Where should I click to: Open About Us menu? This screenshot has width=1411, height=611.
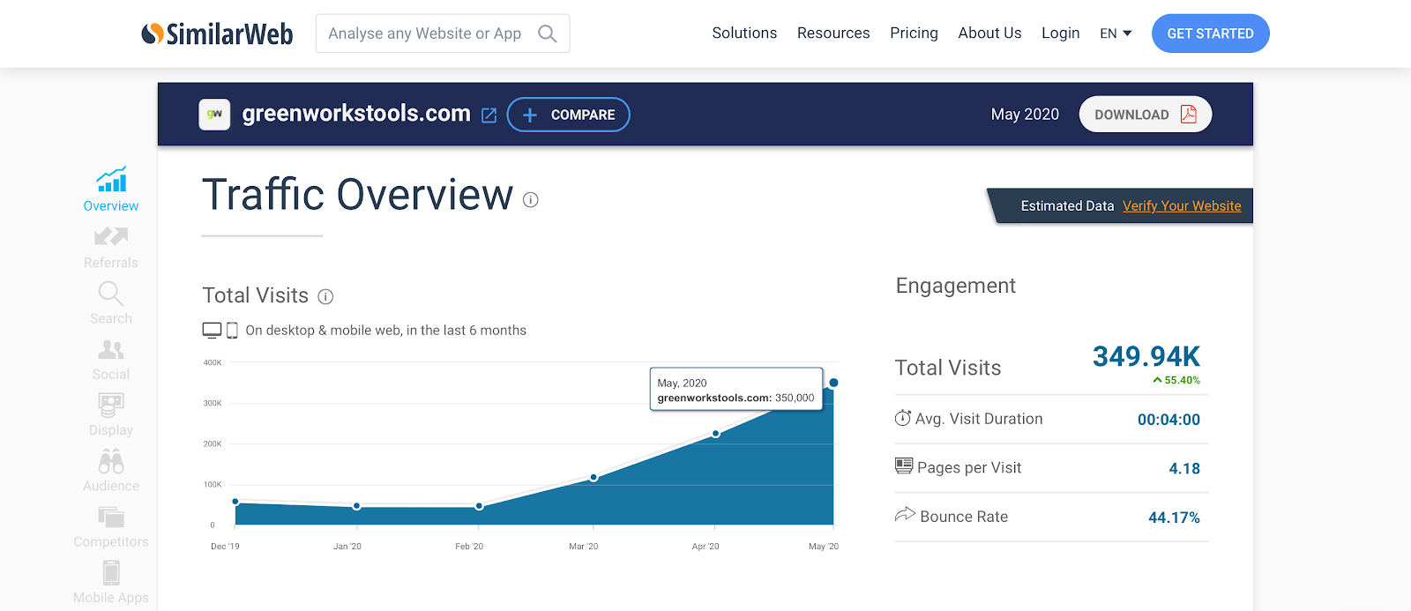coord(989,33)
